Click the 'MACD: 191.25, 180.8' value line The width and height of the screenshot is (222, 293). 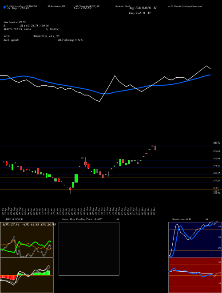[x=17, y=29]
